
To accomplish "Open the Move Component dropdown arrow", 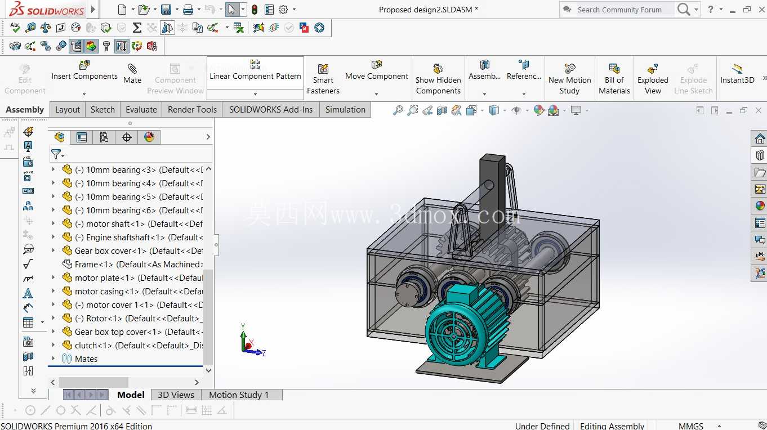I will point(376,94).
